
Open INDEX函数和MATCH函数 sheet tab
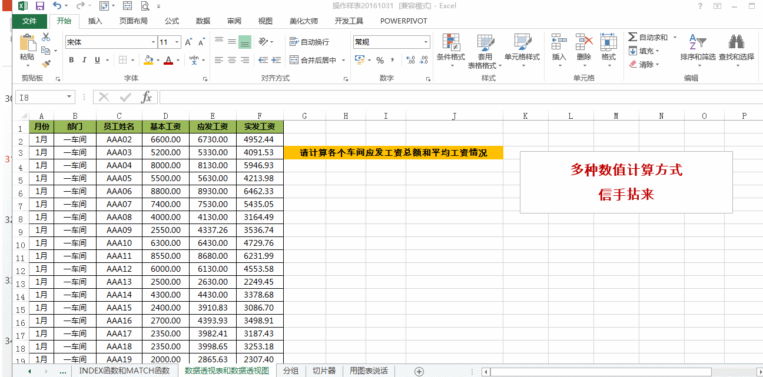click(x=124, y=371)
